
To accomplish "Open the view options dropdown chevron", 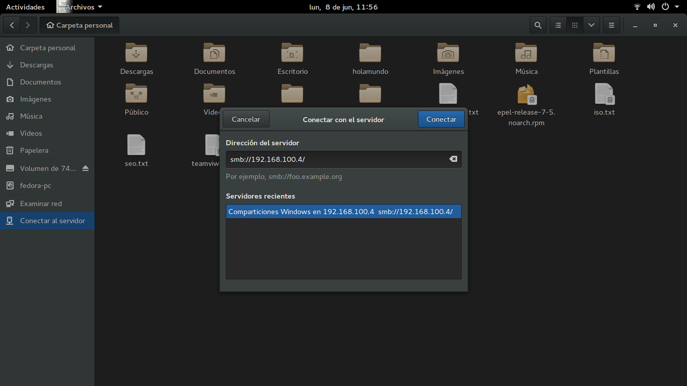I will (591, 25).
